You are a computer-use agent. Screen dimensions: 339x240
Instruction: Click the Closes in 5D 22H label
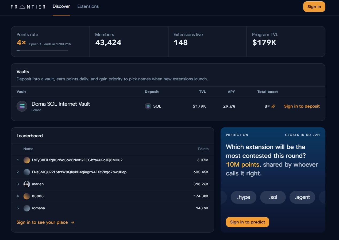pyautogui.click(x=302, y=135)
